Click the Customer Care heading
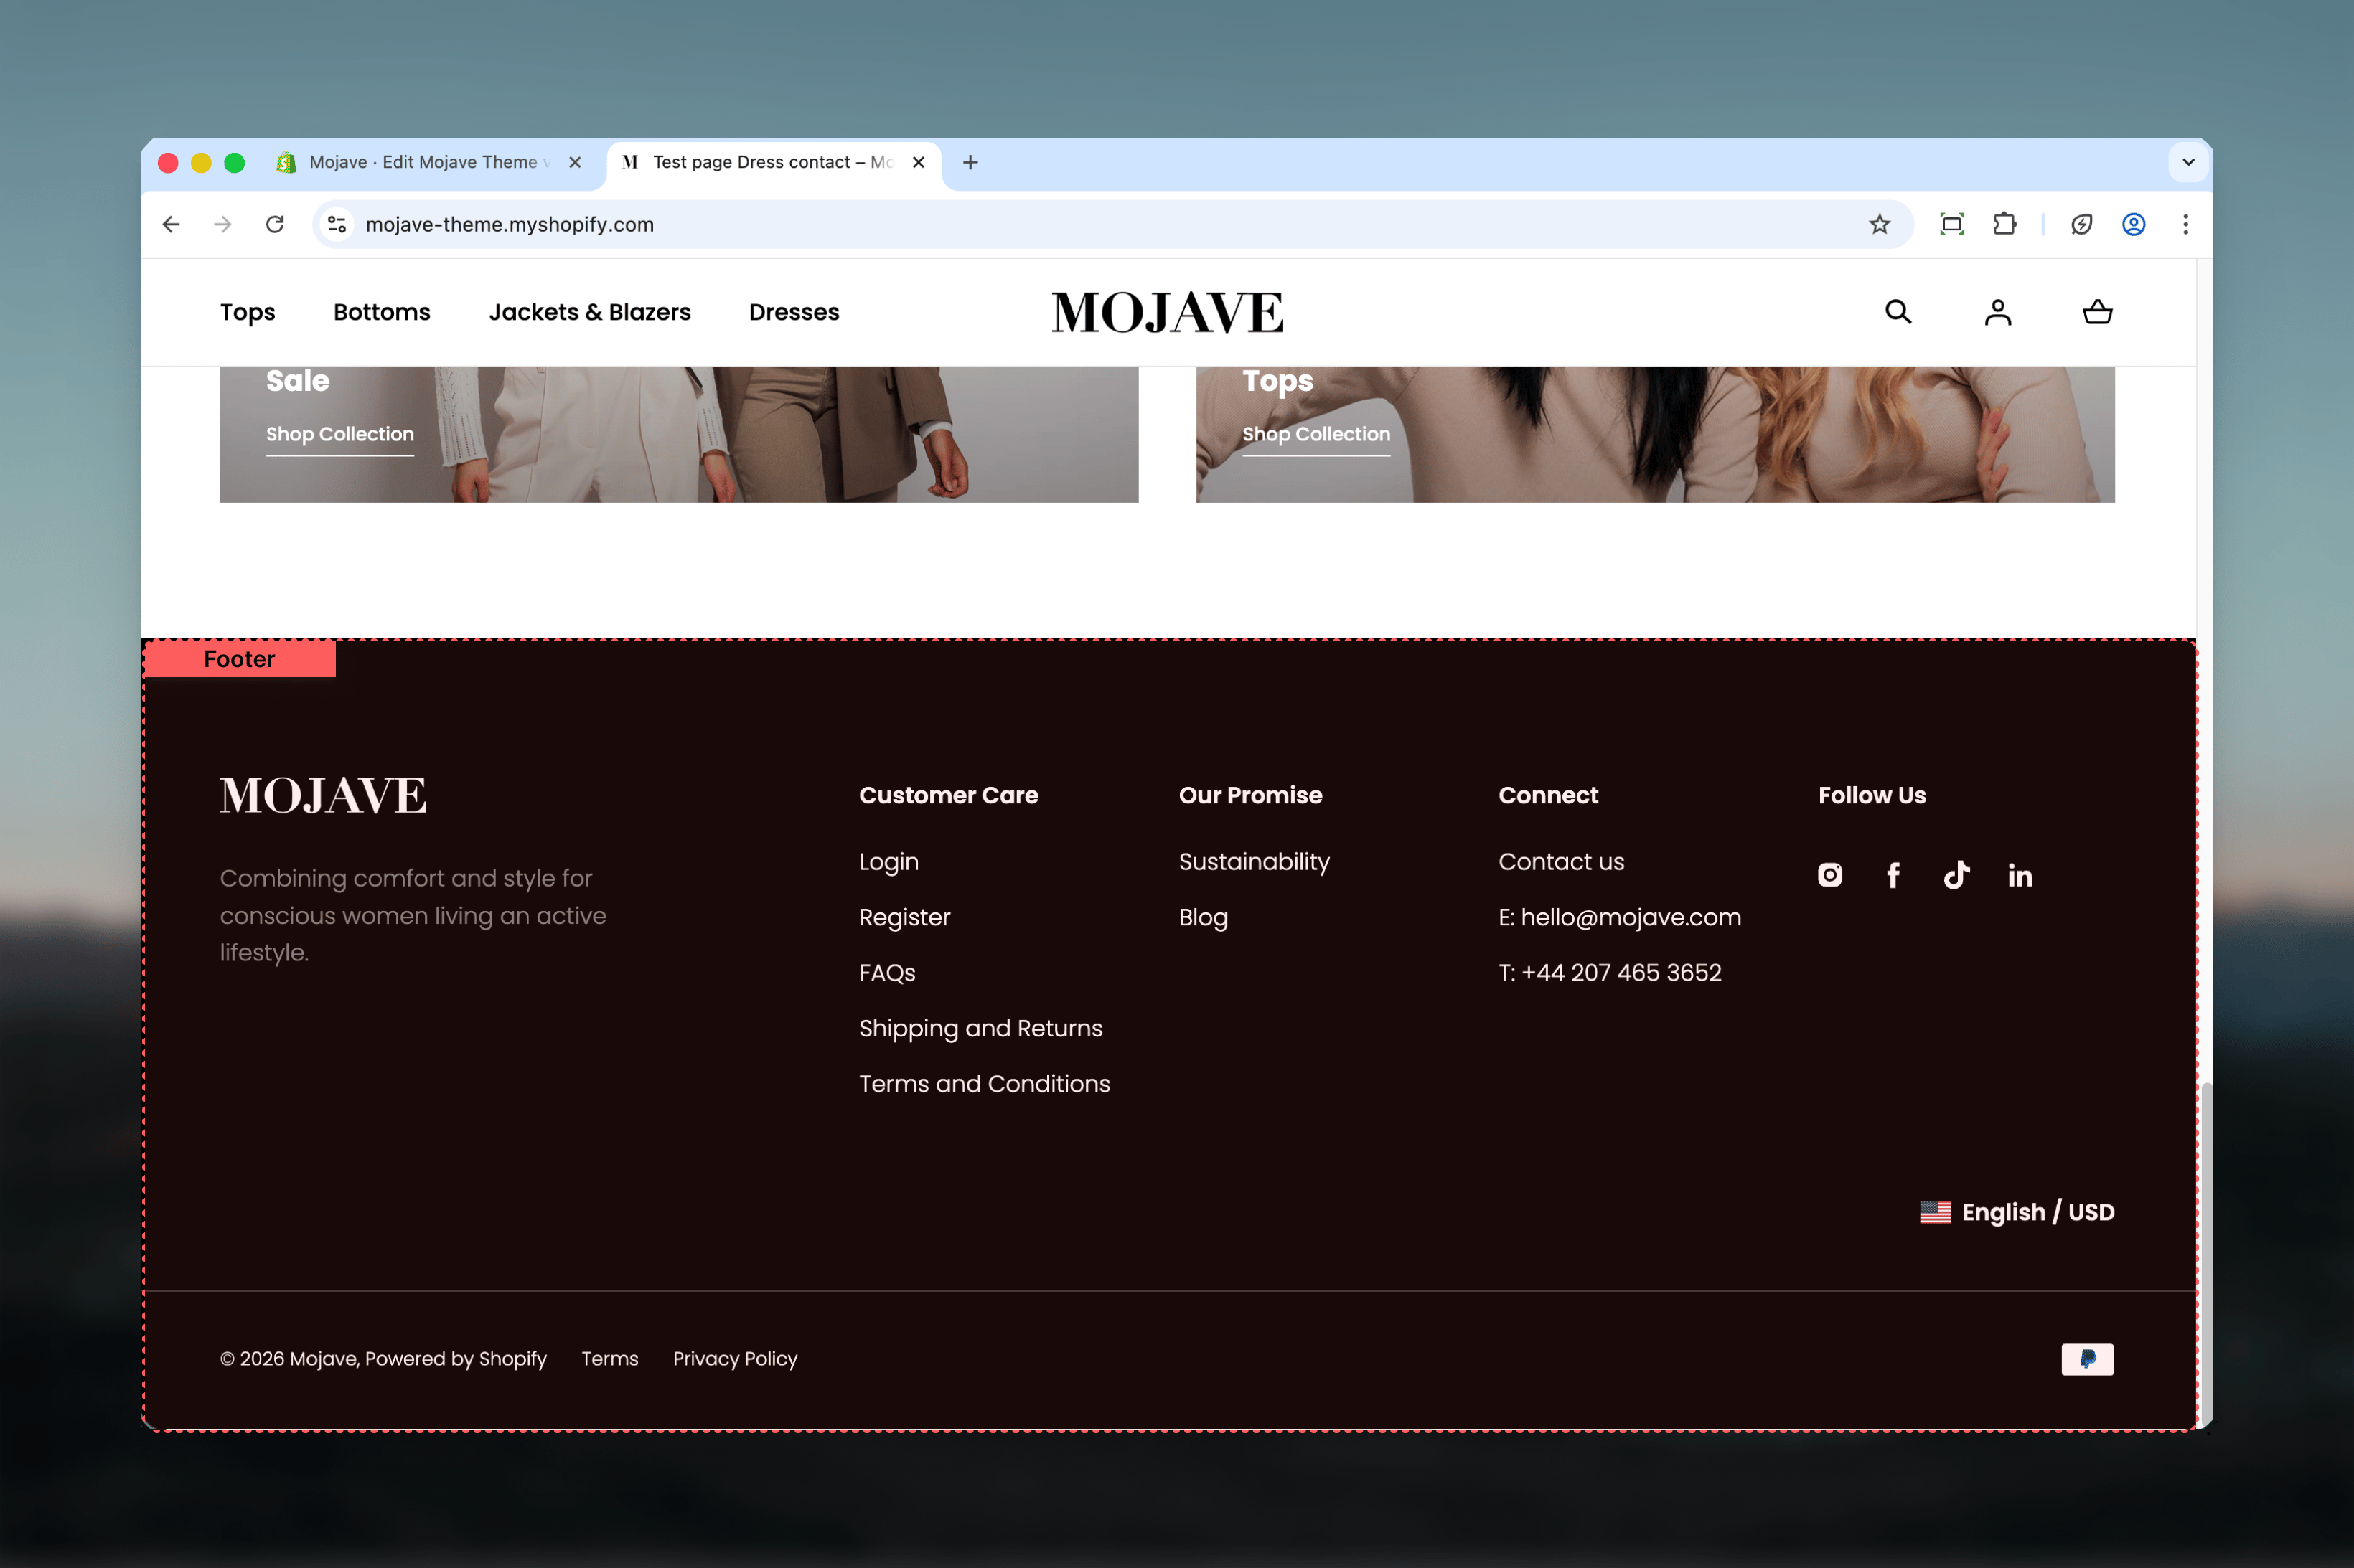The width and height of the screenshot is (2354, 1568). point(948,796)
